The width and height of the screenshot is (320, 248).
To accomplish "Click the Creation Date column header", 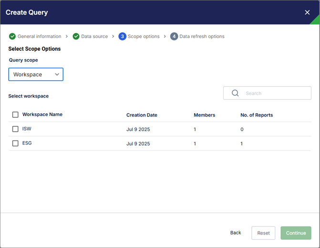I will 142,115.
